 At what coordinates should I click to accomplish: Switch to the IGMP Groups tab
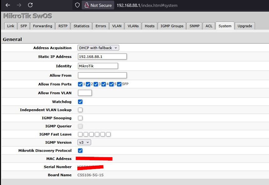pyautogui.click(x=172, y=26)
